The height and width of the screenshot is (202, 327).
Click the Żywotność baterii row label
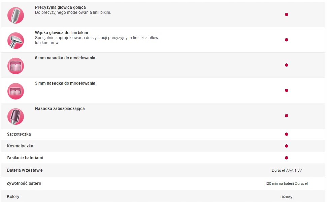pos(24,183)
